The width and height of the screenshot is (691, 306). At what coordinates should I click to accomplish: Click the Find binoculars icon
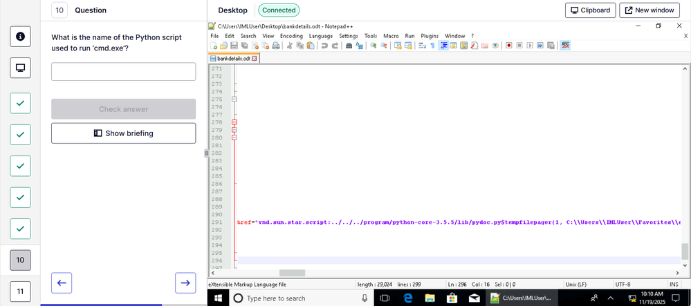(349, 46)
